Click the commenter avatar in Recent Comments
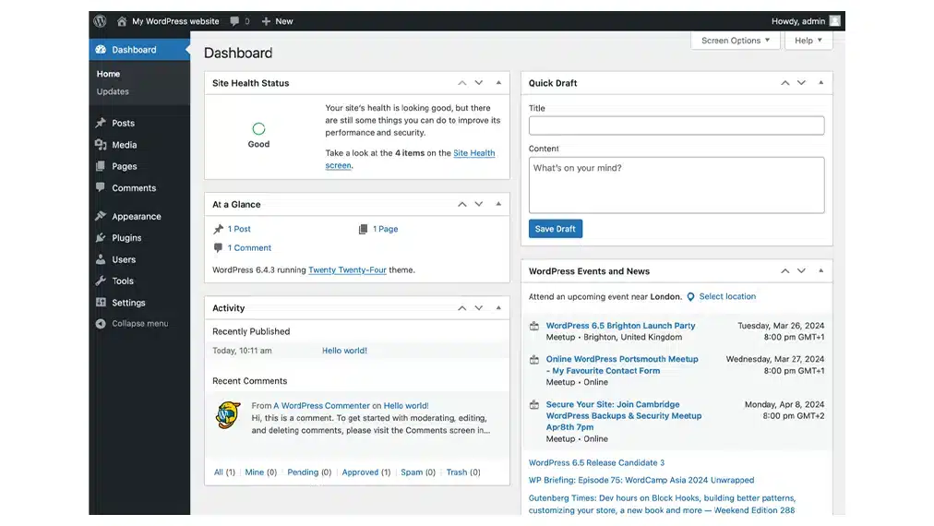This screenshot has width=934, height=526. click(228, 415)
